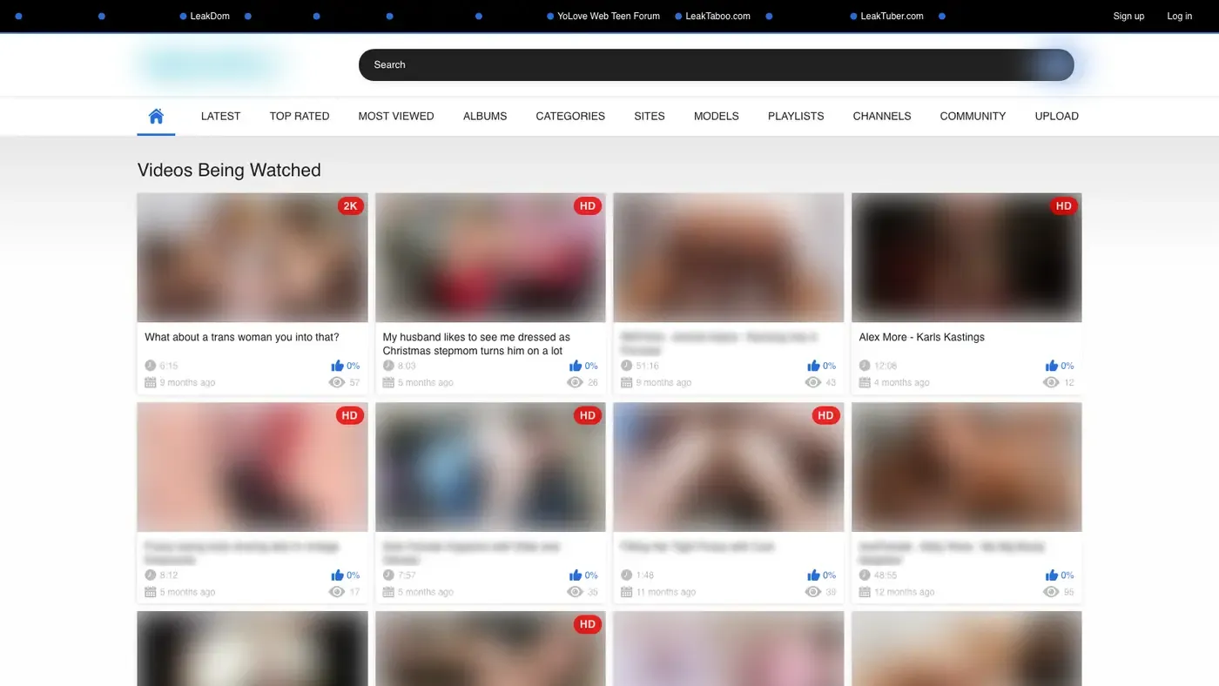Image resolution: width=1219 pixels, height=686 pixels.
Task: Go to the Sites tab
Action: pyautogui.click(x=650, y=116)
